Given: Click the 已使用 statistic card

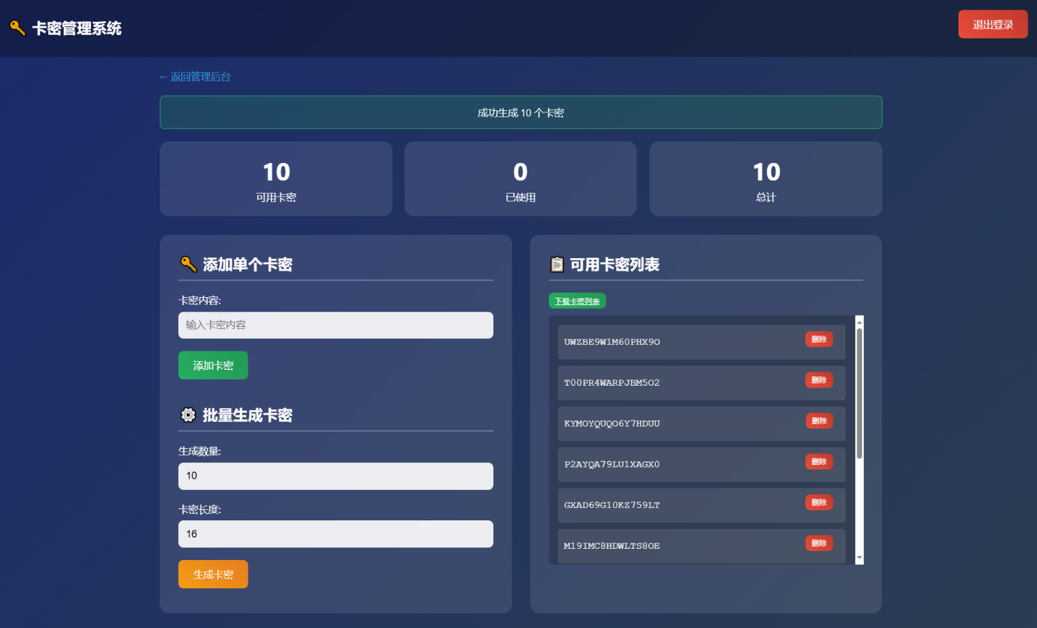Looking at the screenshot, I should coord(520,179).
